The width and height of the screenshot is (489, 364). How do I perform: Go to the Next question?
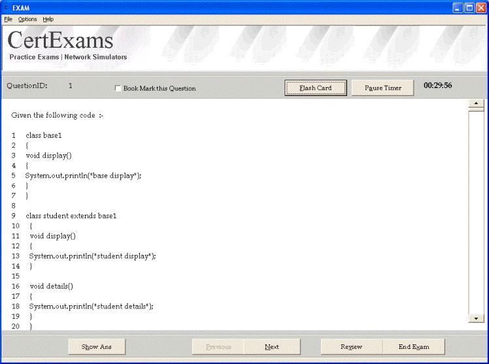point(272,347)
